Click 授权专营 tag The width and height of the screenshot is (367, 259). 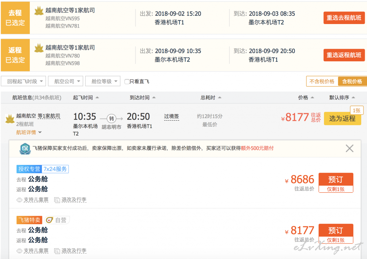tap(29, 169)
